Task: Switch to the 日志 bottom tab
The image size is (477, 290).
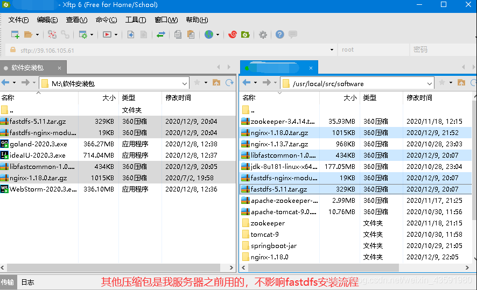Action: click(27, 282)
